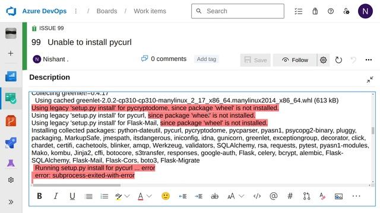Go to the Boards breadcrumb
This screenshot has width=380, height=213.
(107, 11)
